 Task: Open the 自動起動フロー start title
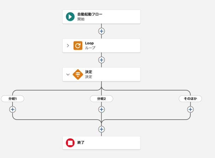pyautogui.click(x=90, y=14)
